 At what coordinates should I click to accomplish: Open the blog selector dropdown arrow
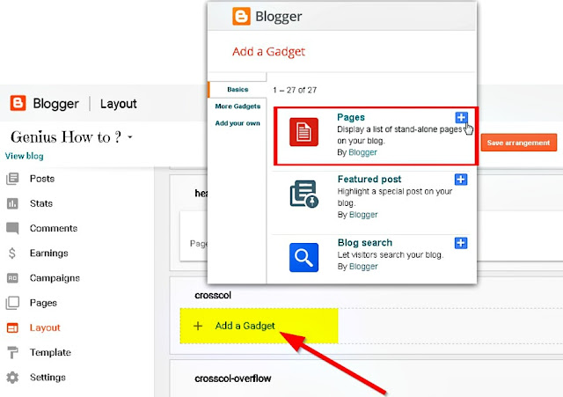pyautogui.click(x=130, y=137)
